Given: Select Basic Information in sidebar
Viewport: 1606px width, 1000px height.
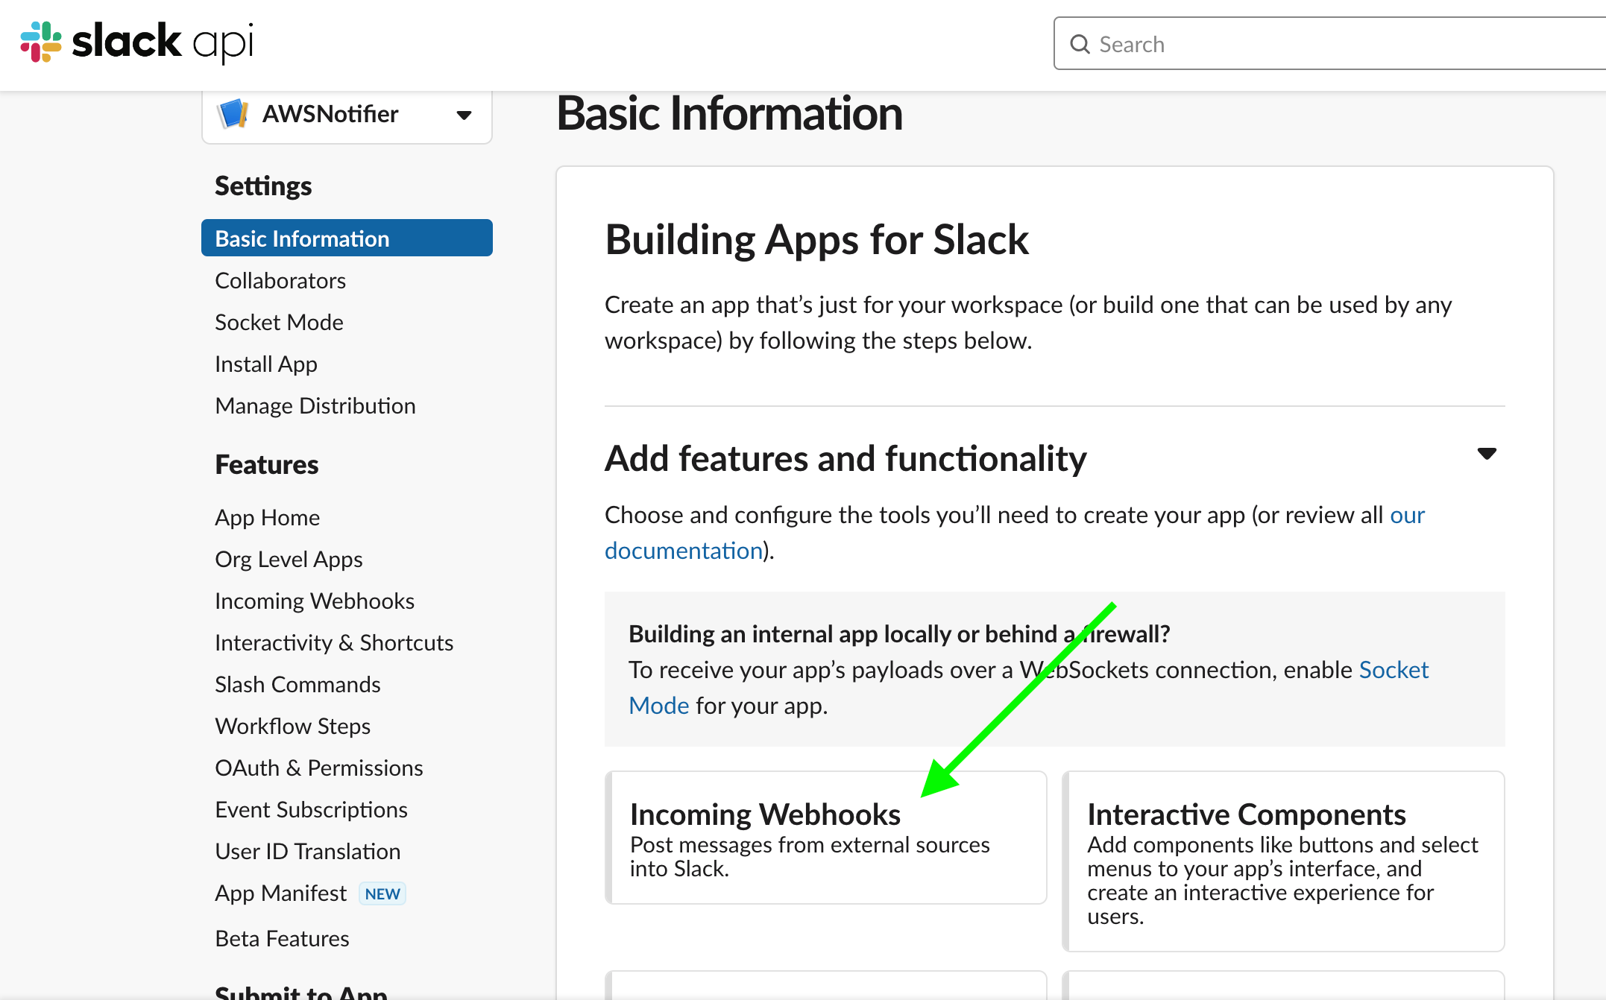Looking at the screenshot, I should 302,238.
